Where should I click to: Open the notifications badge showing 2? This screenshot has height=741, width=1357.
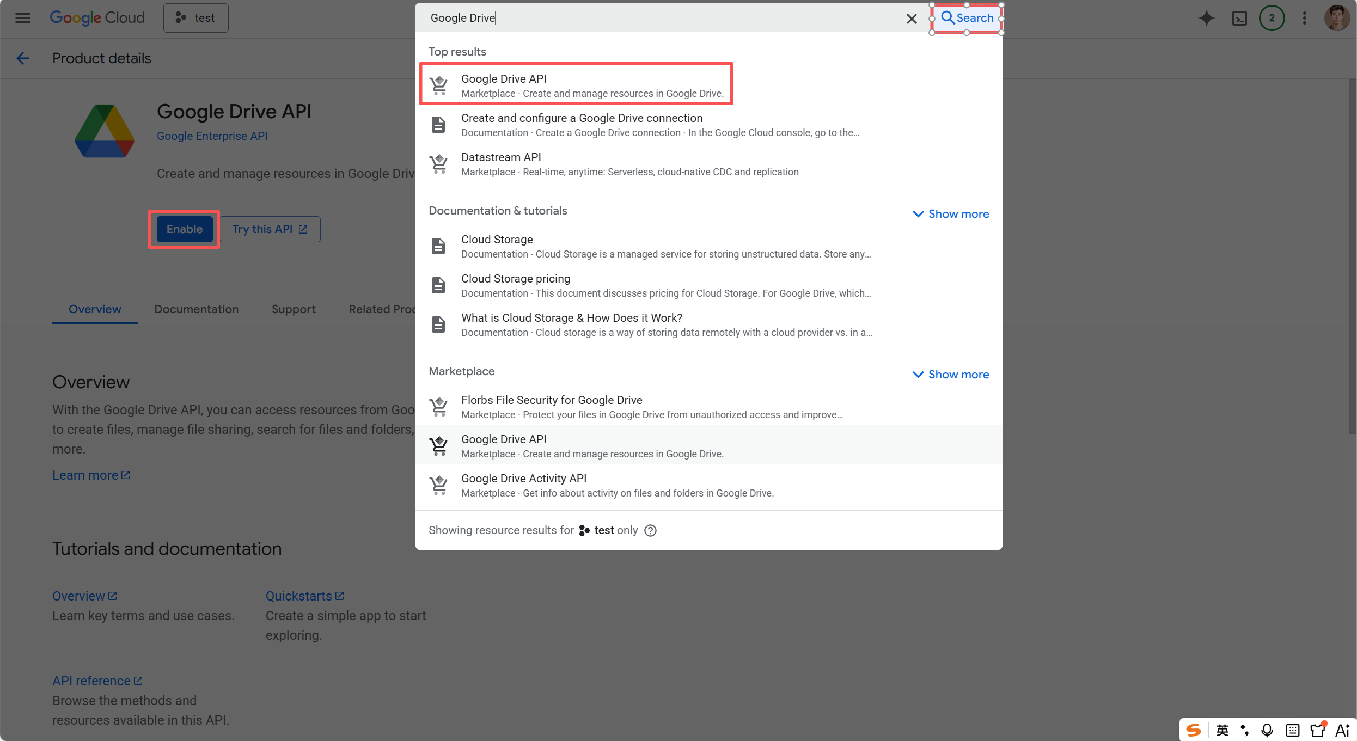tap(1272, 18)
